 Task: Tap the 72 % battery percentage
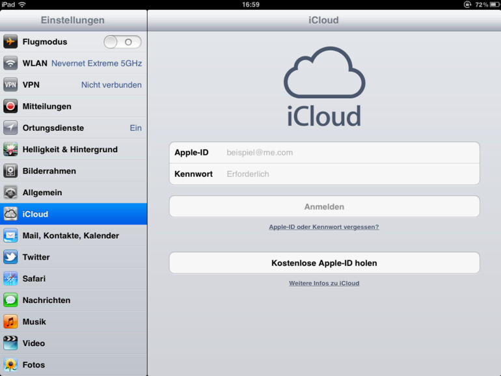pyautogui.click(x=481, y=5)
